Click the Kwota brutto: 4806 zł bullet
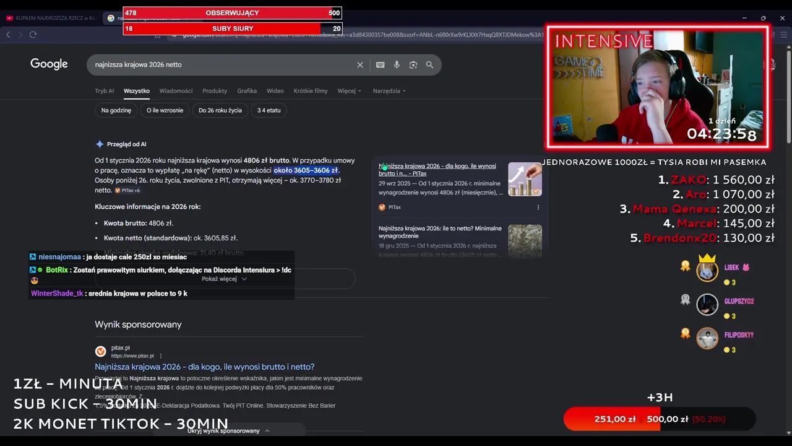792x446 pixels. [x=139, y=223]
